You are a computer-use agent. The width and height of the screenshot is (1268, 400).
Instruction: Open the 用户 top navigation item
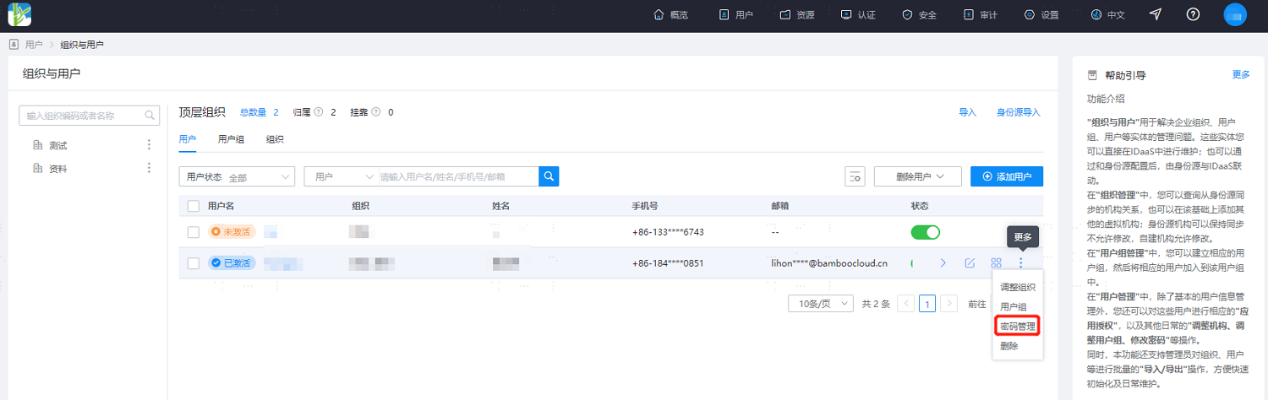pos(735,15)
